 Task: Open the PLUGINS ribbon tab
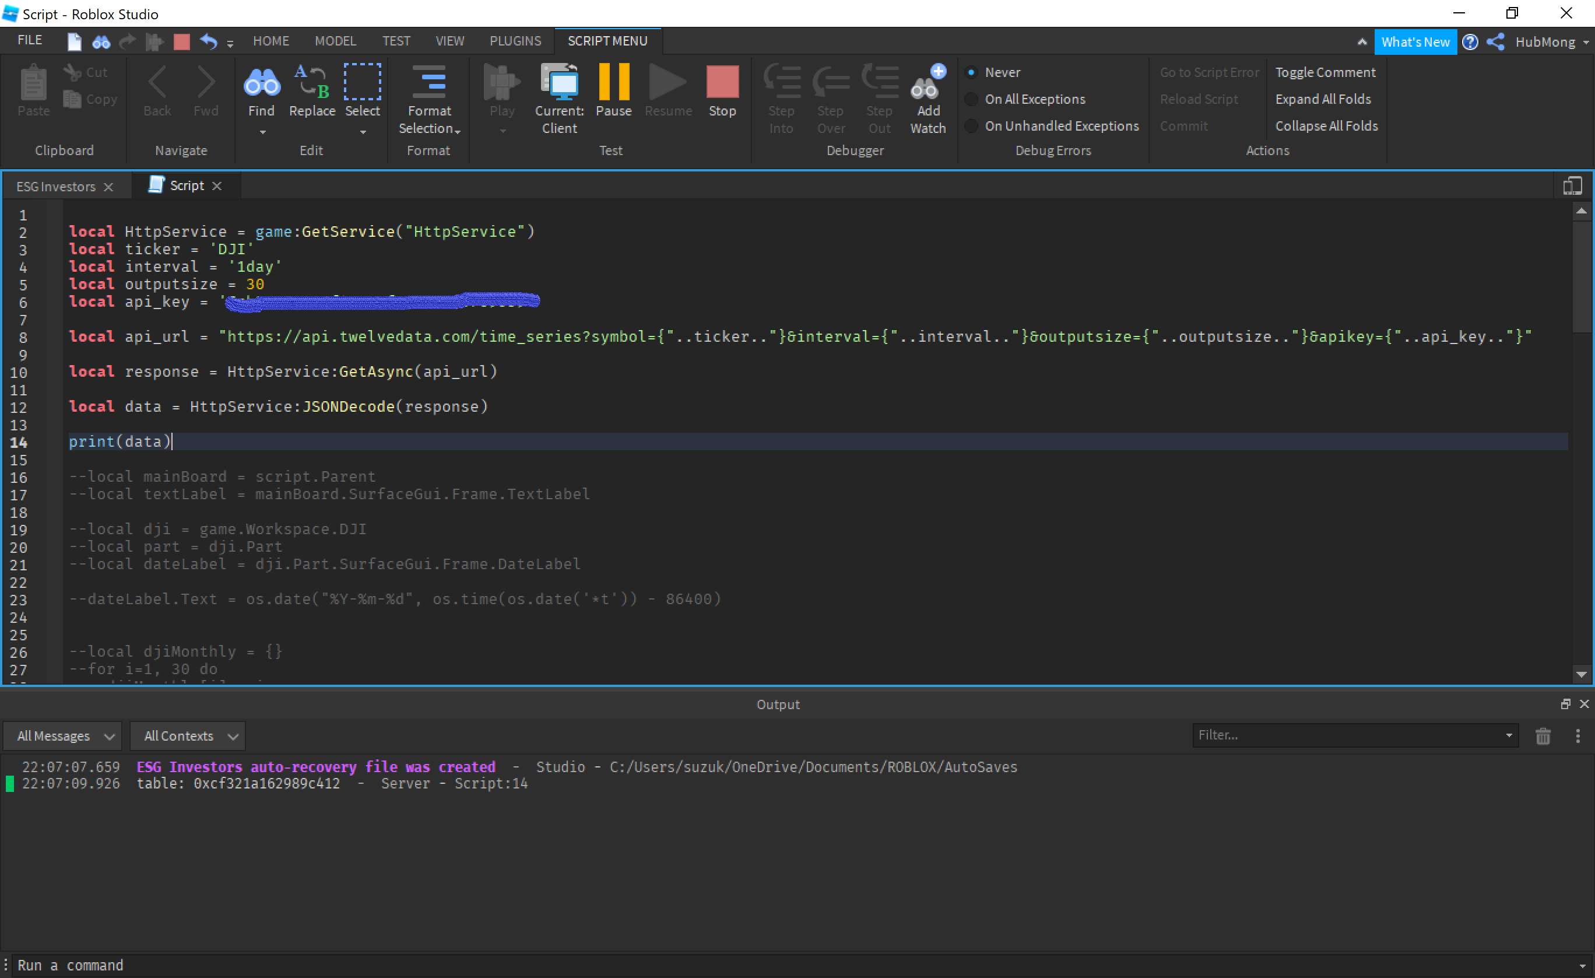[515, 40]
